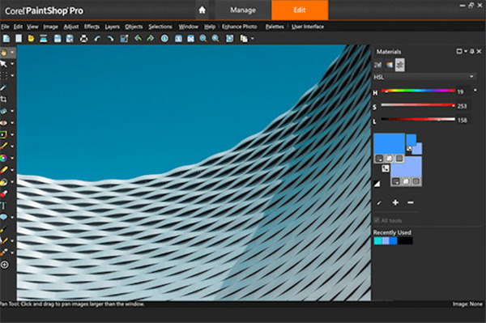Switch to the Edit tab
The height and width of the screenshot is (323, 486).
tap(300, 11)
